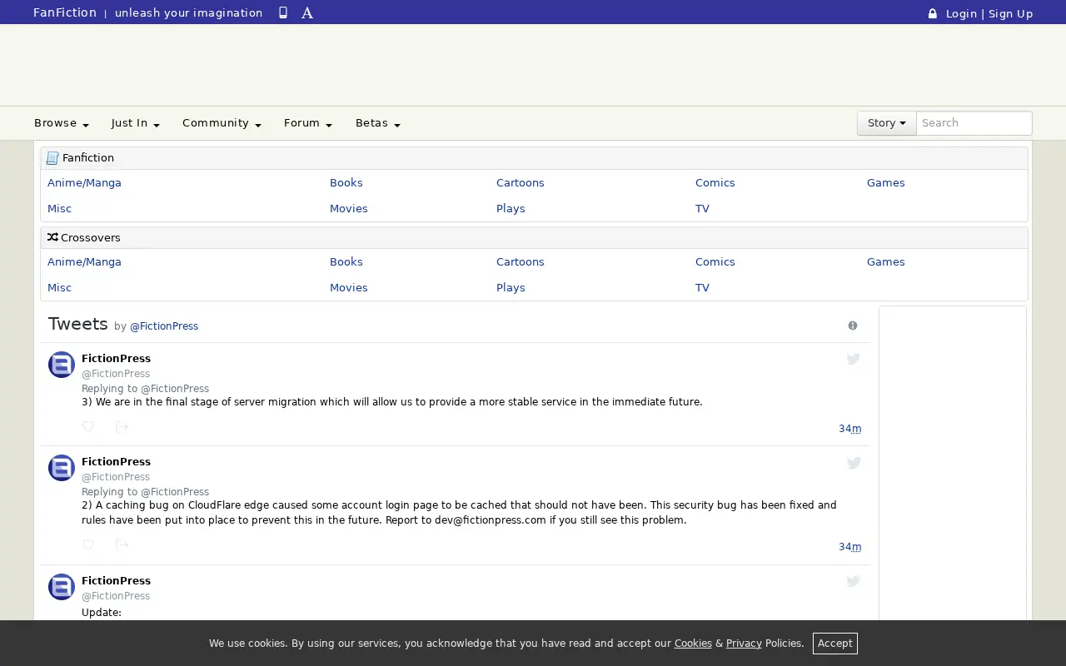Open Crossovers Movies category
This screenshot has width=1066, height=666.
coord(349,288)
